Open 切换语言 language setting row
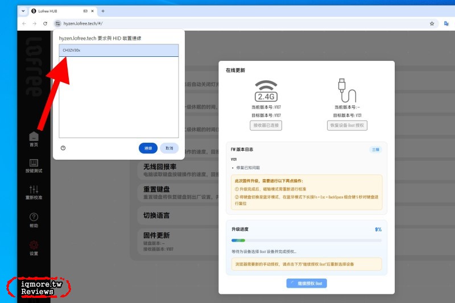Screen dimensions: 455x303 pos(178,215)
